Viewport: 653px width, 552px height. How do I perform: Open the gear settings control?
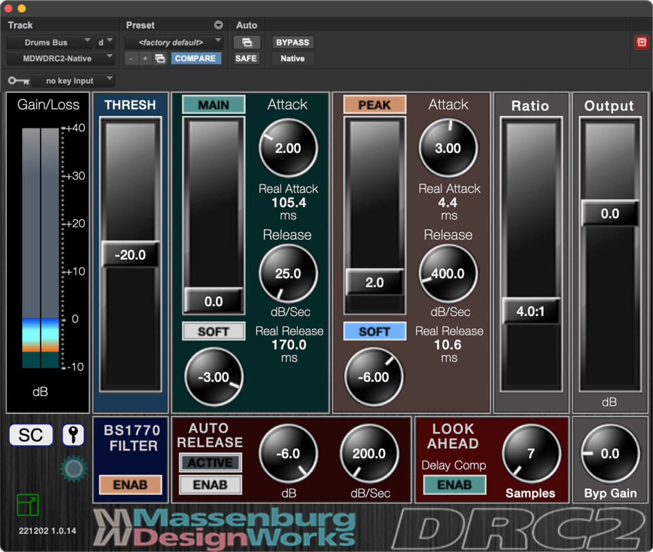(x=73, y=468)
